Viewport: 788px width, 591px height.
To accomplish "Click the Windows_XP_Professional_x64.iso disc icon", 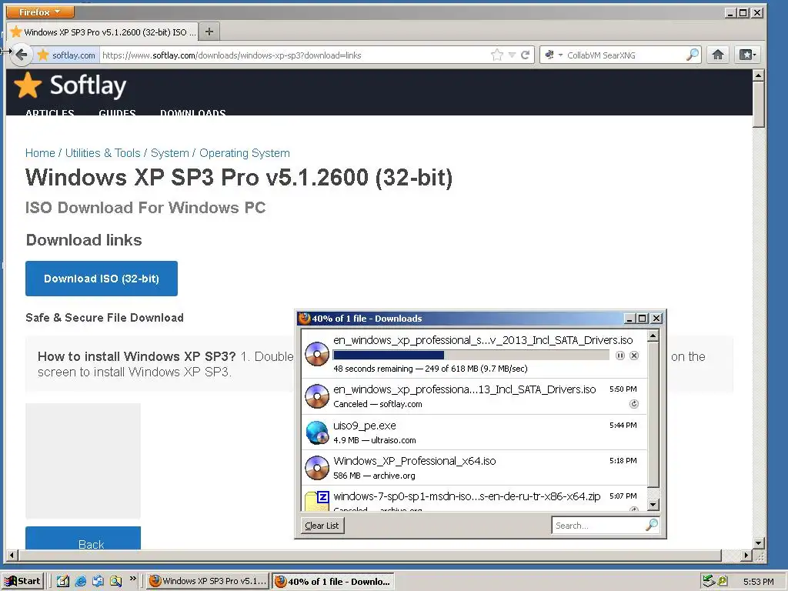I will tap(317, 467).
